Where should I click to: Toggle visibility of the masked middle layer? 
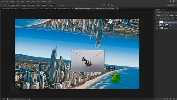click(157, 25)
